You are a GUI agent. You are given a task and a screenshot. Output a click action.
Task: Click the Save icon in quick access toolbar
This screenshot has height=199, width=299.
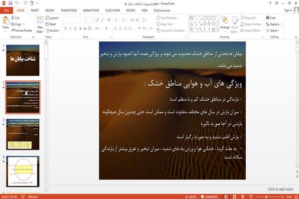click(x=10, y=3)
